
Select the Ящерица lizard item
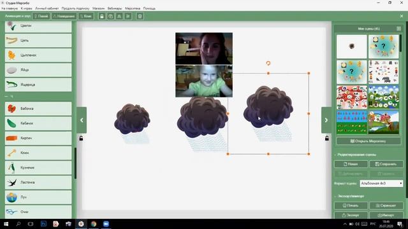(x=38, y=85)
